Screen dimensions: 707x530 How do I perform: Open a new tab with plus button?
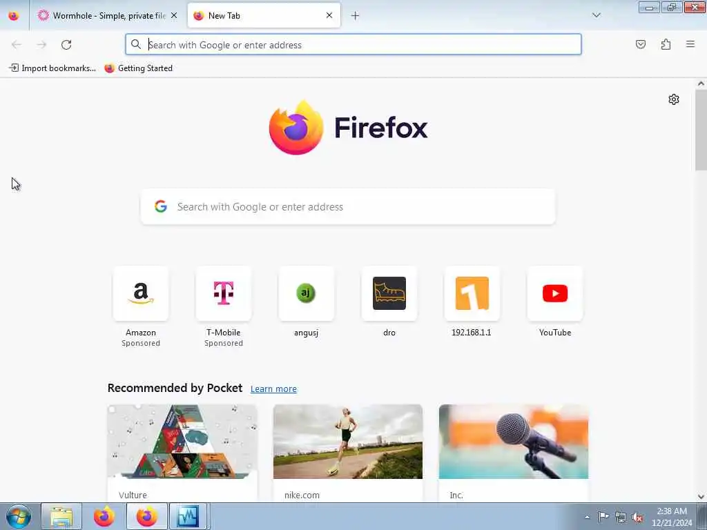pyautogui.click(x=355, y=16)
